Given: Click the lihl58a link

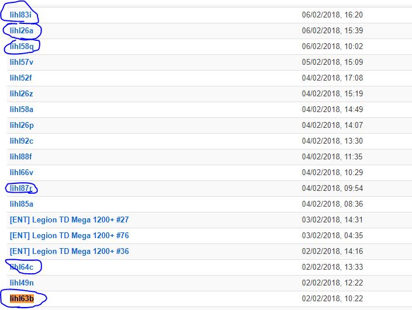Looking at the screenshot, I should click(x=22, y=109).
